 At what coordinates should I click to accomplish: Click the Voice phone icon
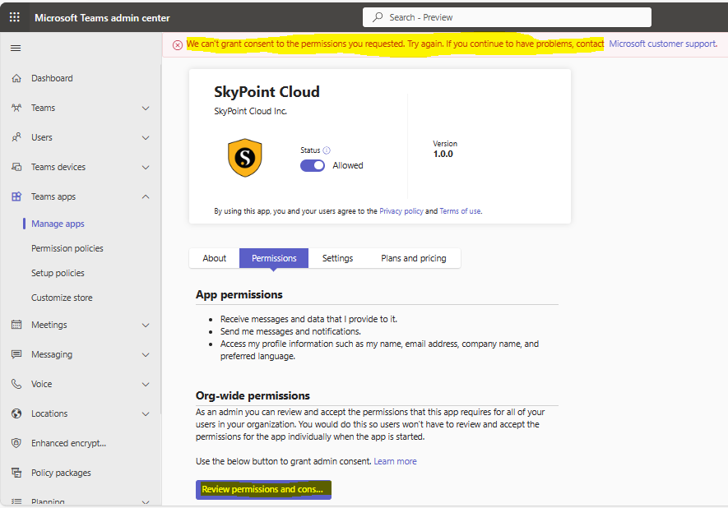tap(16, 384)
